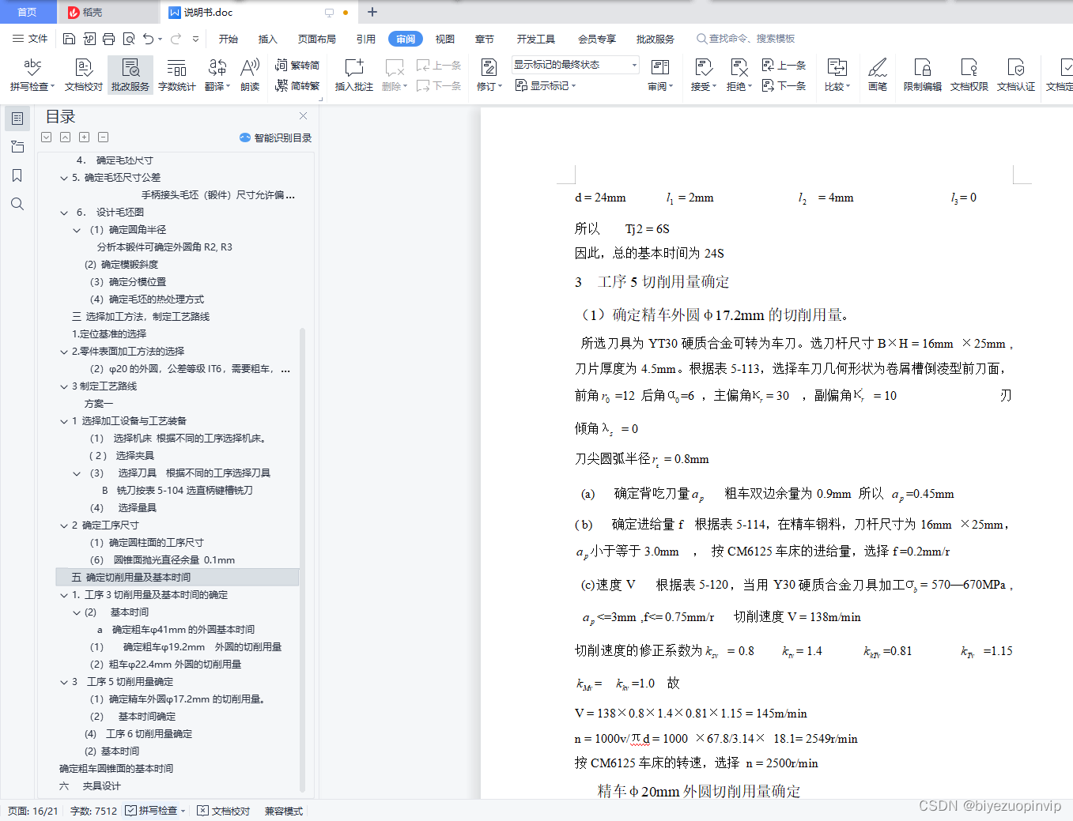Toggle 拼写检查 in the status bar
Image resolution: width=1073 pixels, height=821 pixels.
pyautogui.click(x=157, y=811)
